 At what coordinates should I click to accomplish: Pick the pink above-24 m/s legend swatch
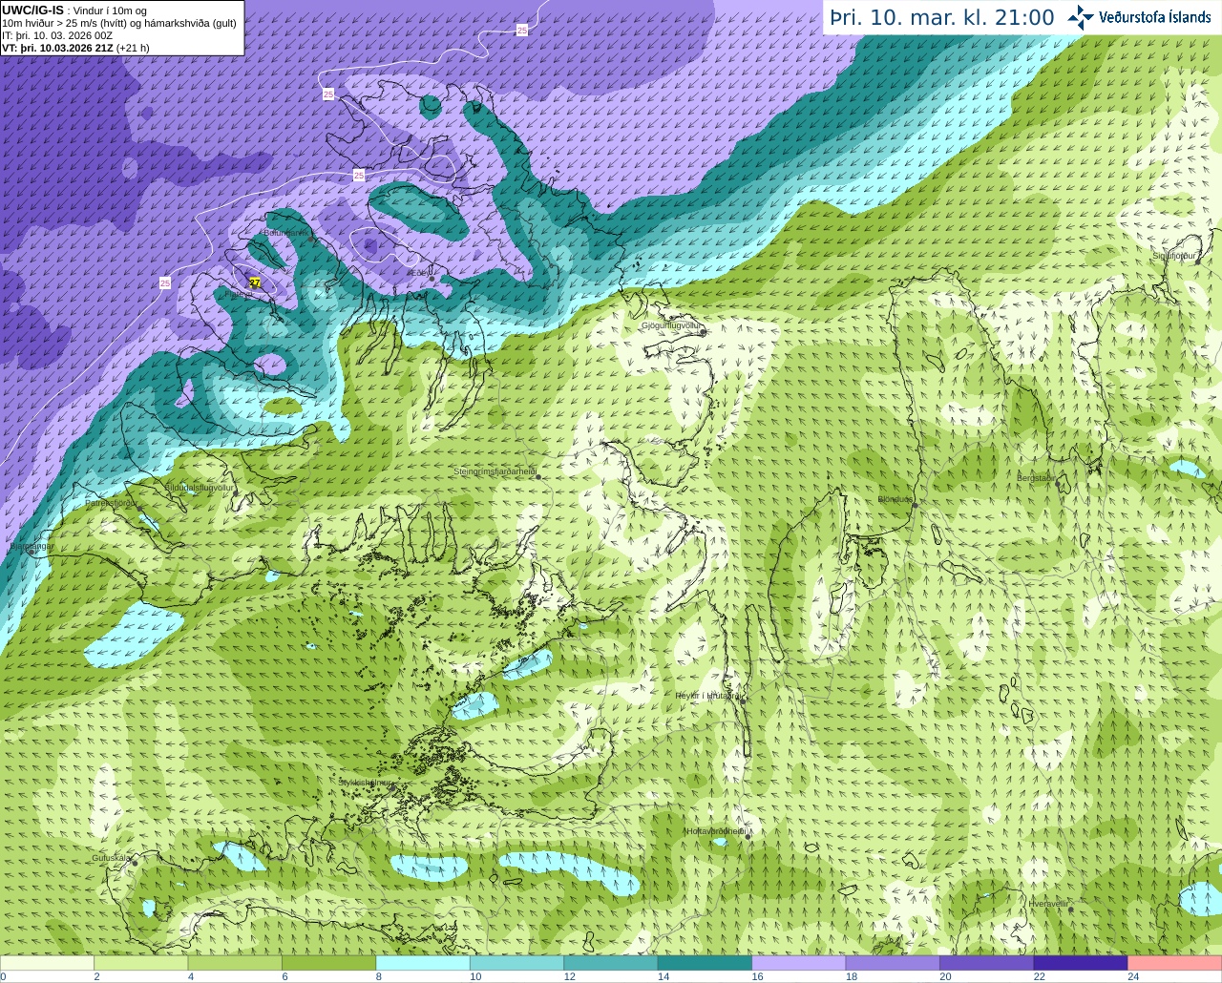[x=1175, y=963]
